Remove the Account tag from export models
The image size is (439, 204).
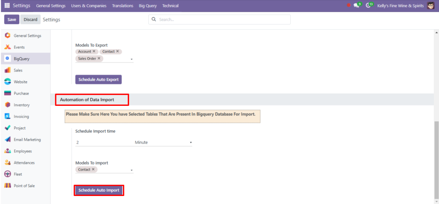[x=94, y=52]
